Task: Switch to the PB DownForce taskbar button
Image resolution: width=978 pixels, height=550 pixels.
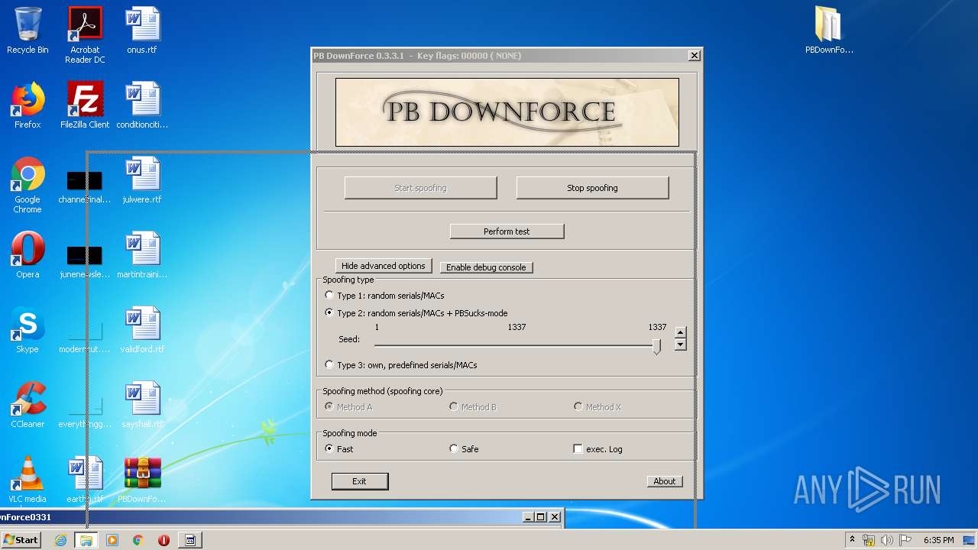Action: (x=190, y=540)
